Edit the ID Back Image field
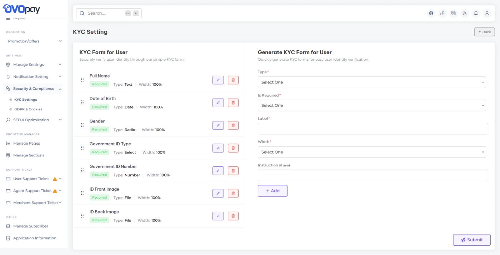 (x=218, y=216)
